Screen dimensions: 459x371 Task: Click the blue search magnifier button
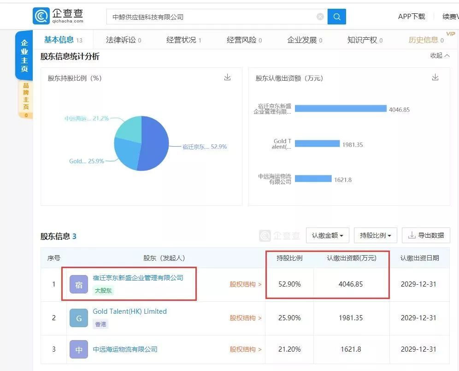[336, 17]
